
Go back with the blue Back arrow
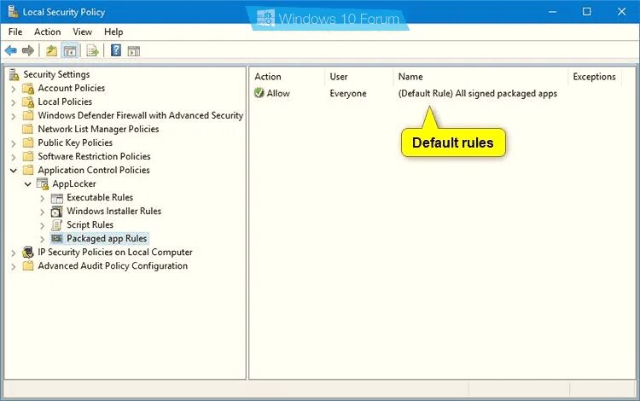(10, 51)
